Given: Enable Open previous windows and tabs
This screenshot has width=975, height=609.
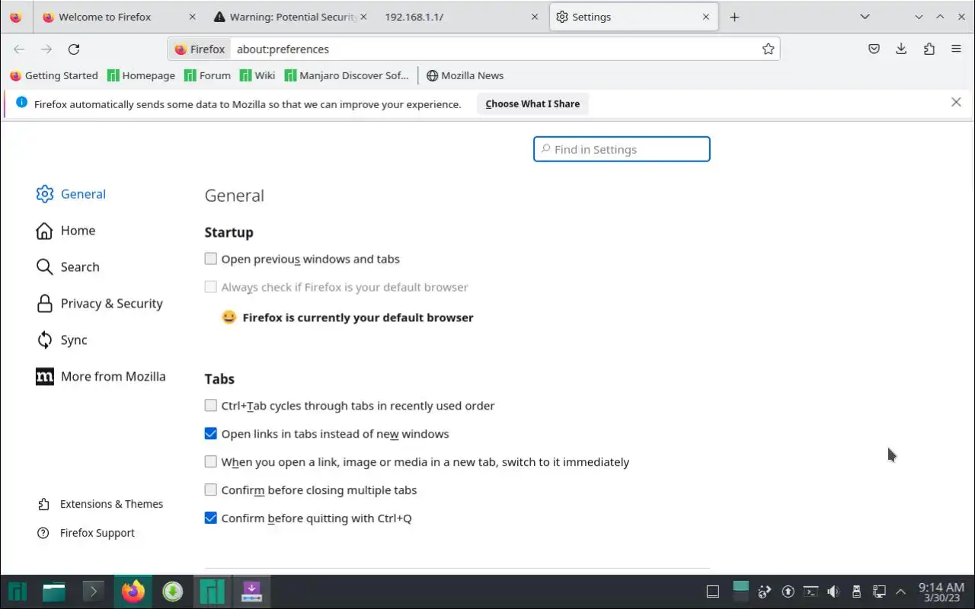Looking at the screenshot, I should (210, 259).
